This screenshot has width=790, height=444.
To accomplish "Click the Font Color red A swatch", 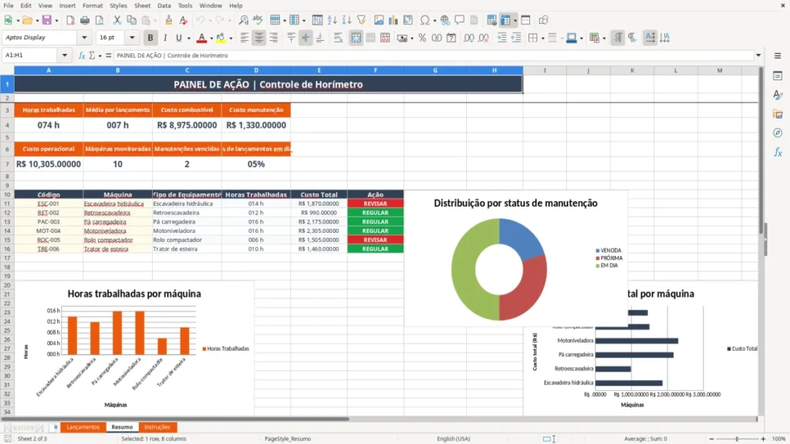I will pos(201,38).
